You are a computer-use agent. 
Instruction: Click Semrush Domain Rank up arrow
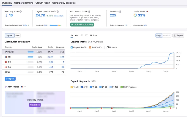[x=28, y=25]
